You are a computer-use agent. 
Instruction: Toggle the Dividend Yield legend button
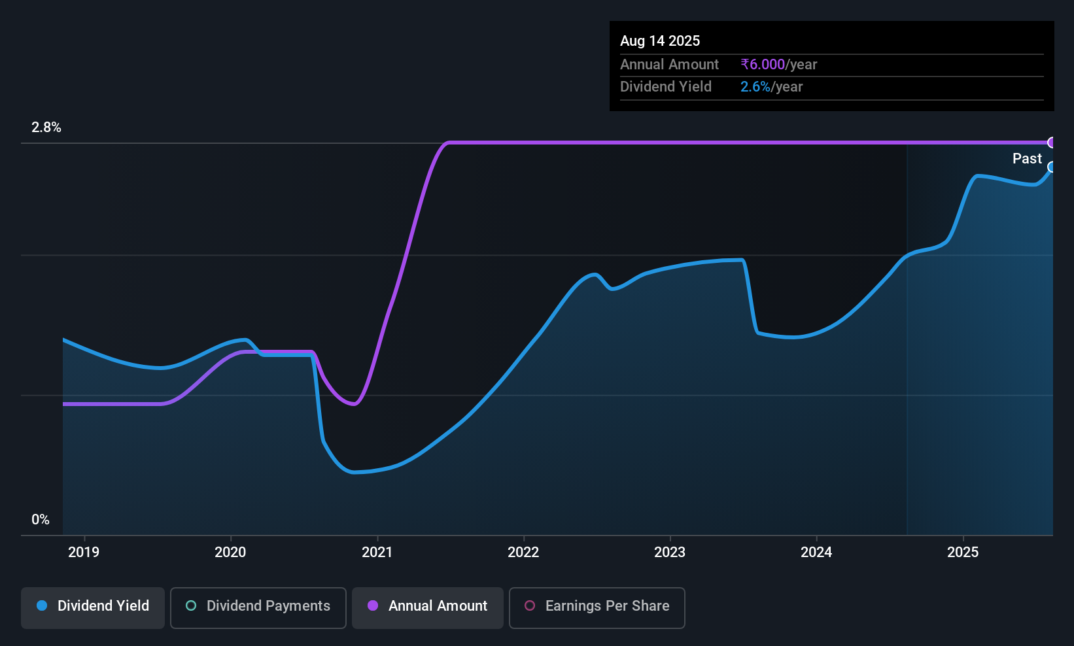pyautogui.click(x=93, y=607)
